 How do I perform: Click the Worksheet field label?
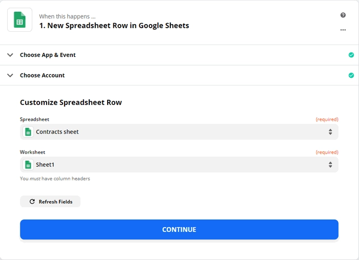[x=32, y=152]
